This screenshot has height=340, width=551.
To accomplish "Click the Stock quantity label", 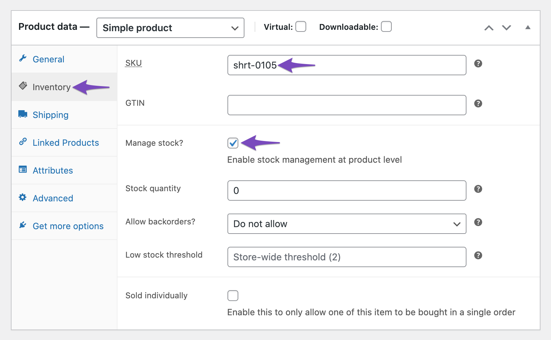I will [x=153, y=188].
